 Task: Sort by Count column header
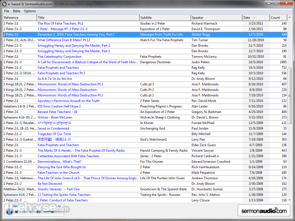pos(278,18)
